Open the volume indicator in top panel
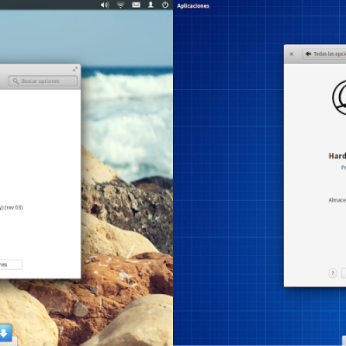Viewport: 346px width, 346px height. click(105, 5)
